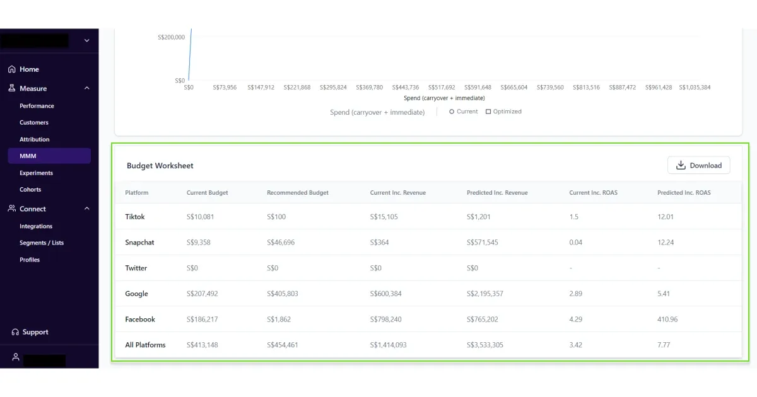Click Google recommended budget S$405,803
757x397 pixels.
283,294
